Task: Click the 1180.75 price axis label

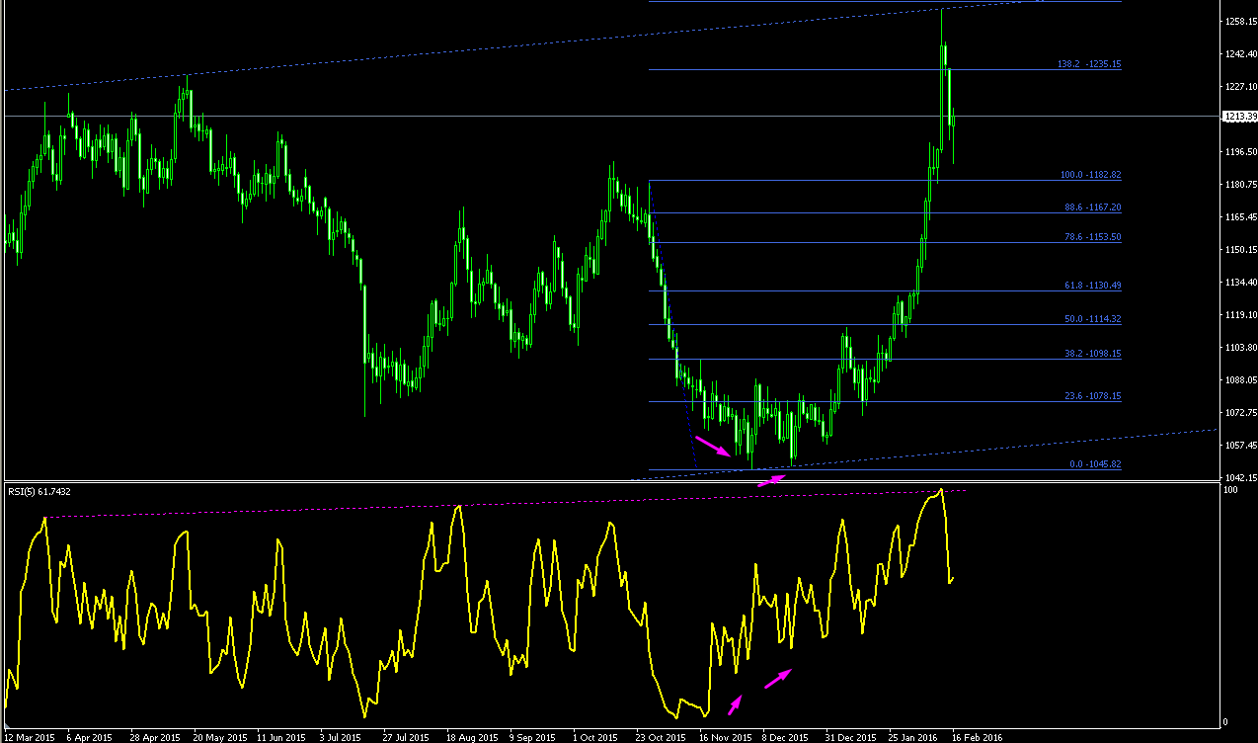Action: (1239, 184)
